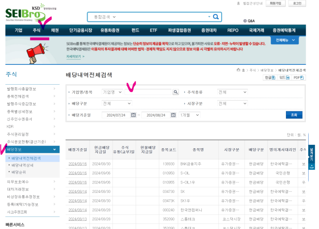Screen dimensions: 319x229
Task: Sort by 종목명 column header
Action: click(198, 150)
